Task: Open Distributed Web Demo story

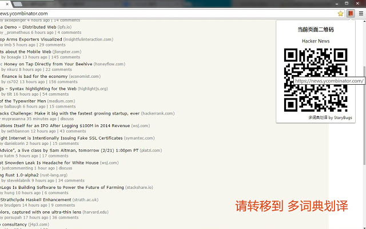Action: 28,27
